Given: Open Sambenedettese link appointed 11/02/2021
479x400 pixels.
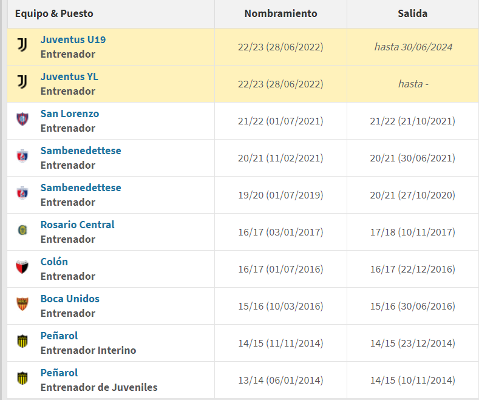Looking at the screenshot, I should tap(81, 151).
